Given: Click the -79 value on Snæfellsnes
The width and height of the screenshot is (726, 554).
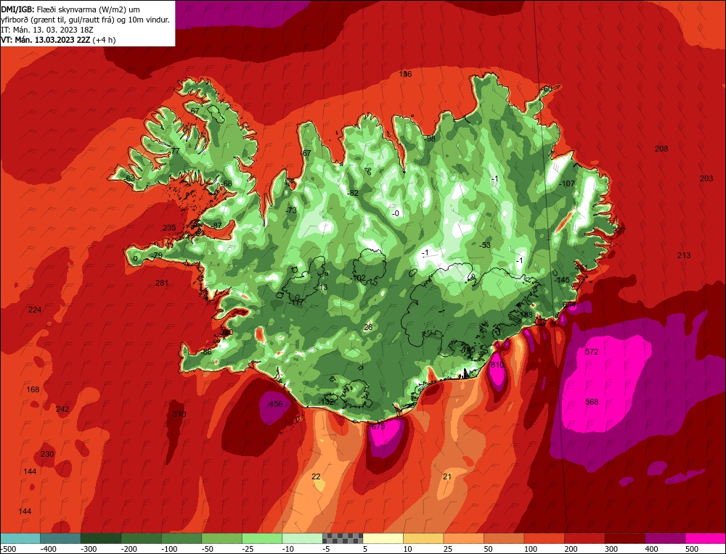Looking at the screenshot, I should tap(157, 256).
